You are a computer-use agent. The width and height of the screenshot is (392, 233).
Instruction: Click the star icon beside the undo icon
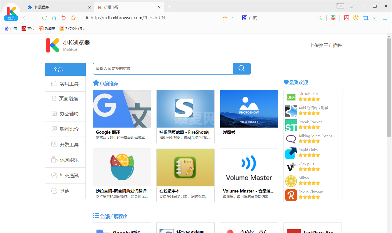tap(73, 18)
